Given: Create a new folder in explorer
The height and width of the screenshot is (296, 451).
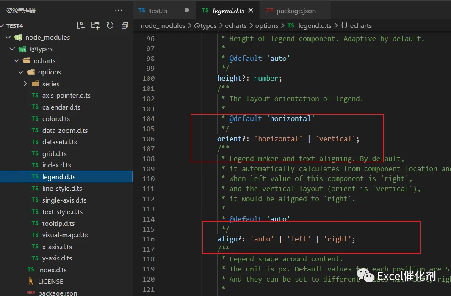Looking at the screenshot, I should (x=95, y=25).
